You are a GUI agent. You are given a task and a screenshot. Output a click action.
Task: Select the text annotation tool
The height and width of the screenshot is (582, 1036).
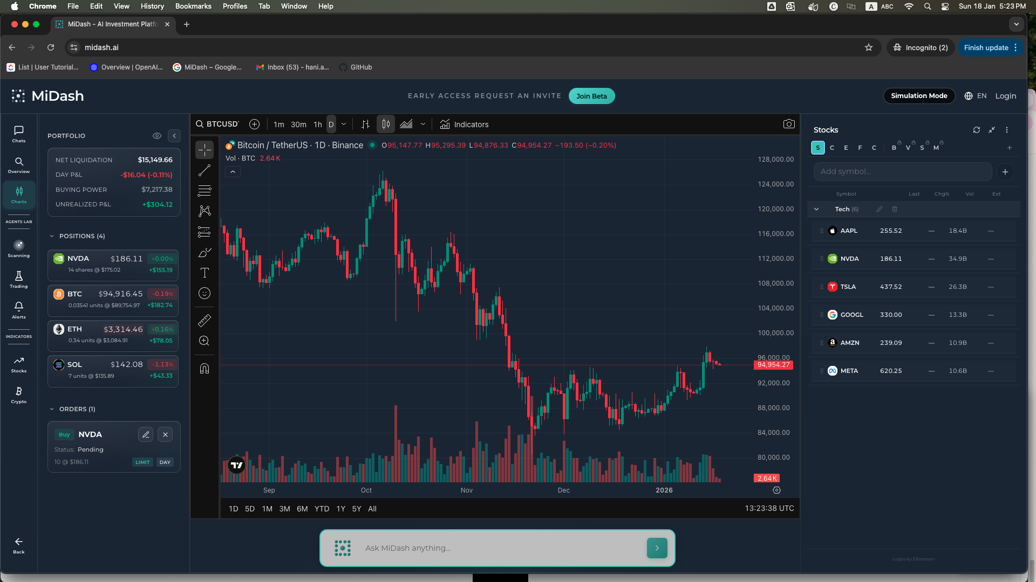coord(205,273)
